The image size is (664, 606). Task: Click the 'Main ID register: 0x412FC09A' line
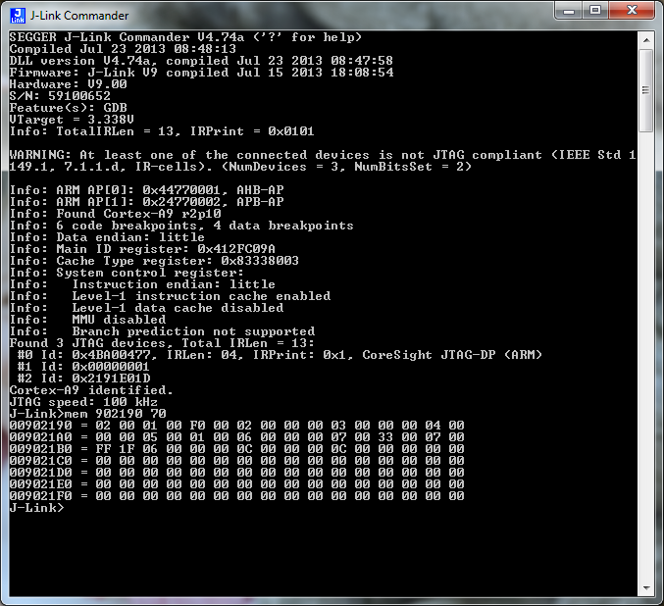point(142,249)
